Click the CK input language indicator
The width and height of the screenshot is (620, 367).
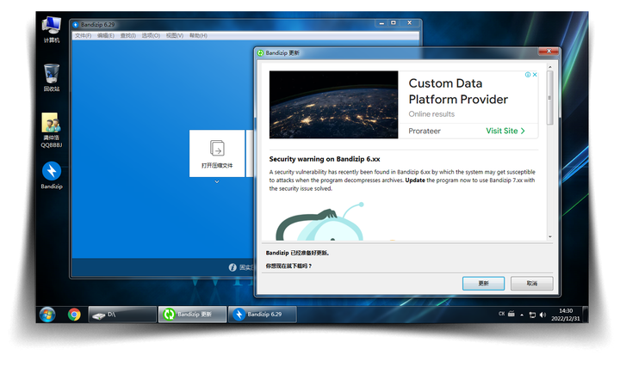pos(501,314)
